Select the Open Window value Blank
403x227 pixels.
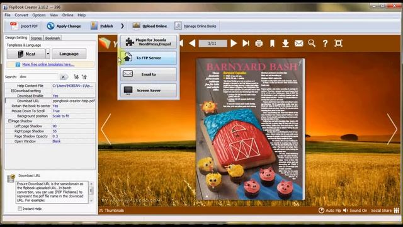74,141
